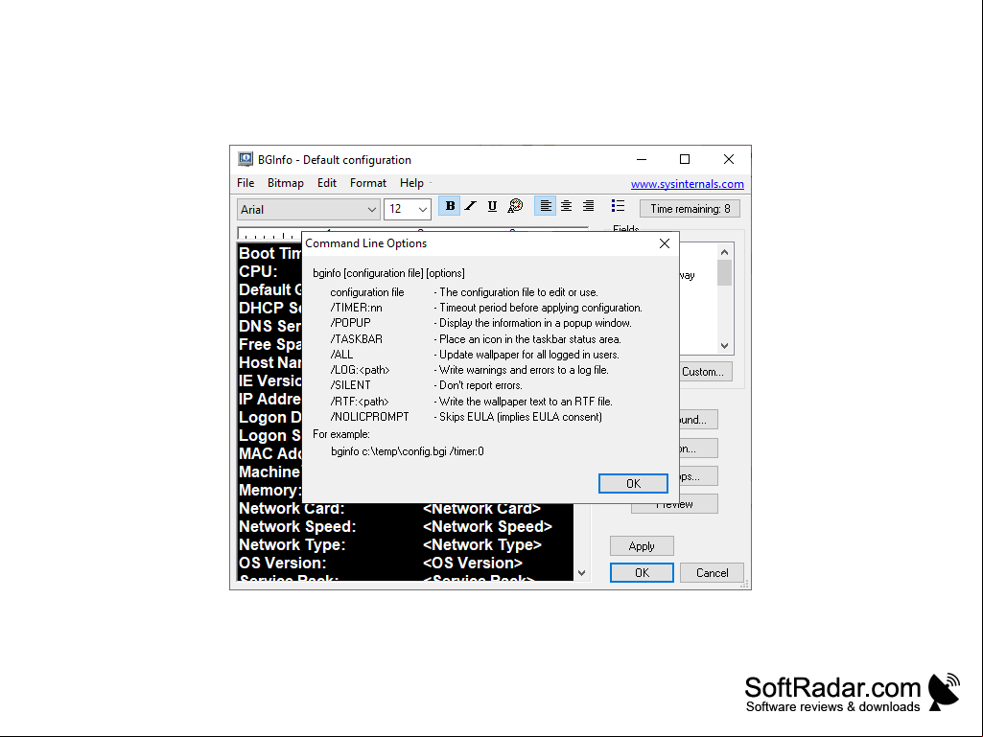983x737 pixels.
Task: Click the <Network Type> field in editor
Action: (482, 544)
